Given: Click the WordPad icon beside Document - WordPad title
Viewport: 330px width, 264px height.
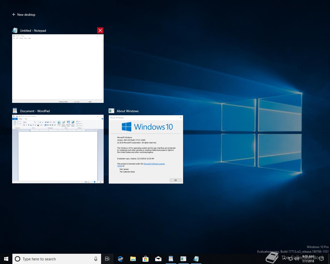Looking at the screenshot, I should click(15, 111).
